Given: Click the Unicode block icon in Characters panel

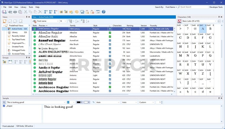Looking at the screenshot, I should (179, 21).
